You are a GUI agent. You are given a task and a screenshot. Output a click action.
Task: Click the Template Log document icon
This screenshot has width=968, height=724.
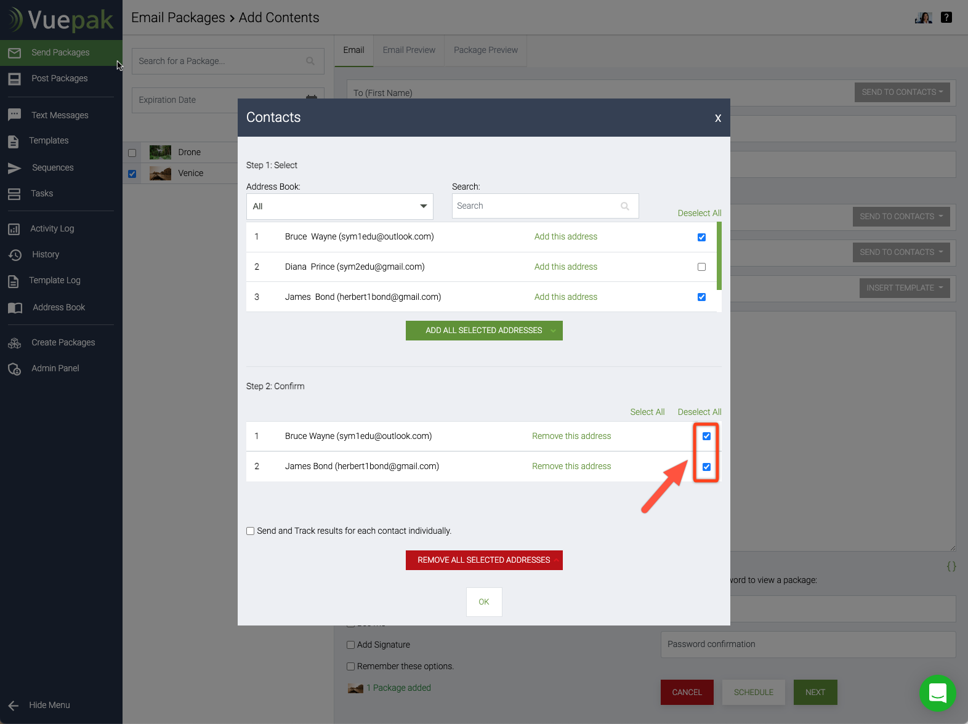(x=14, y=281)
